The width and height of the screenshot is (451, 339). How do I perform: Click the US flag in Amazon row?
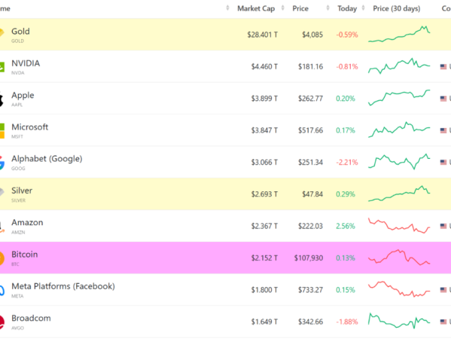pos(443,226)
